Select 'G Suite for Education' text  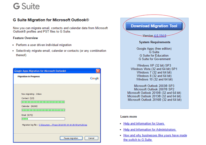[x=154, y=56]
